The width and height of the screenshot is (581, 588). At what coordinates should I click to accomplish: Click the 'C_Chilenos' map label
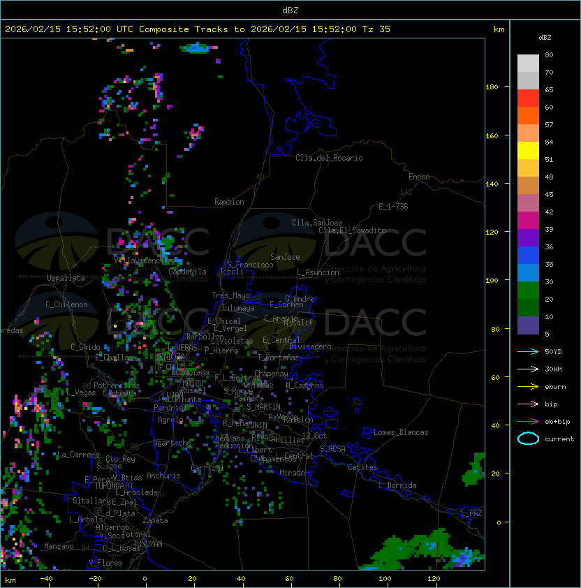click(66, 304)
